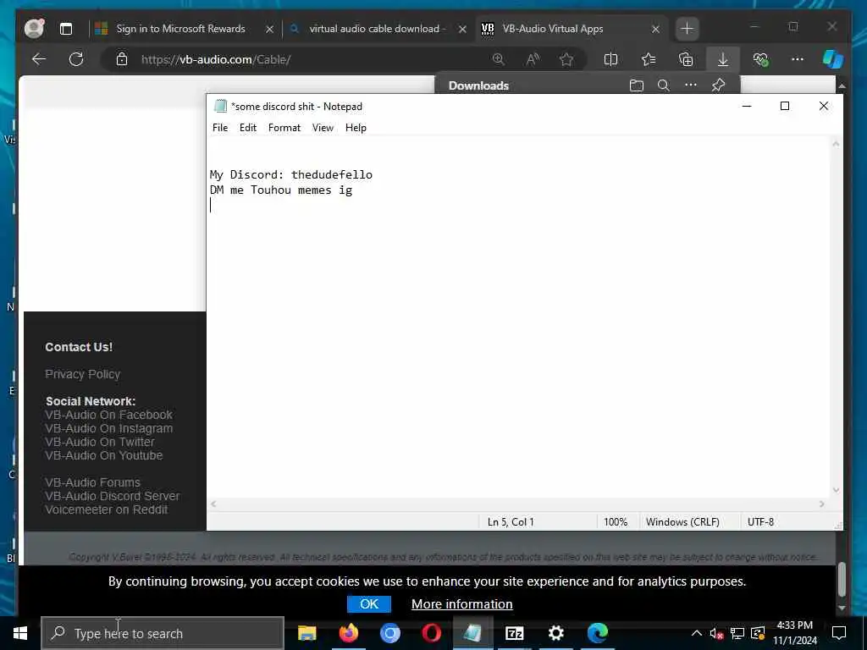The height and width of the screenshot is (650, 867).
Task: Open File Explorer from the taskbar
Action: click(x=306, y=633)
